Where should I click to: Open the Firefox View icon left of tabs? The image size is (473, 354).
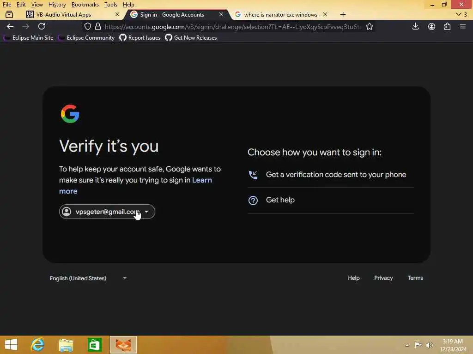(9, 14)
